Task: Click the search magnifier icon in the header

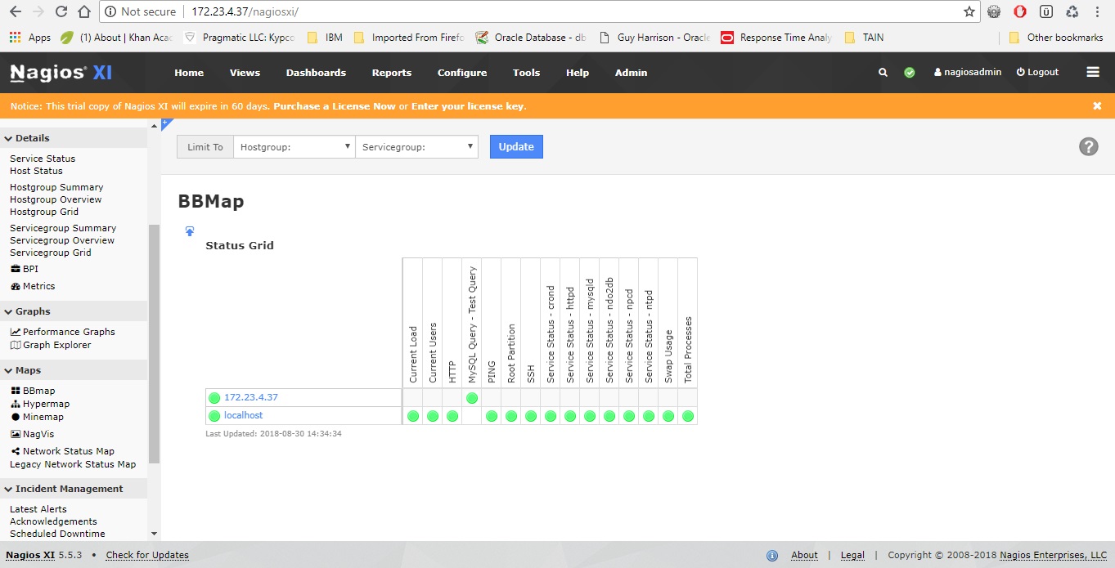Action: click(883, 73)
